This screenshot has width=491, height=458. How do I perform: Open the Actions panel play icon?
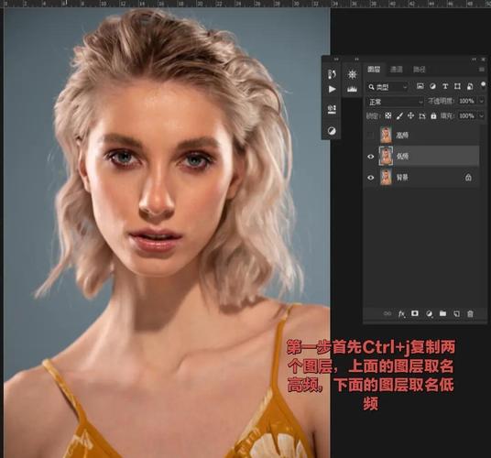pos(332,90)
